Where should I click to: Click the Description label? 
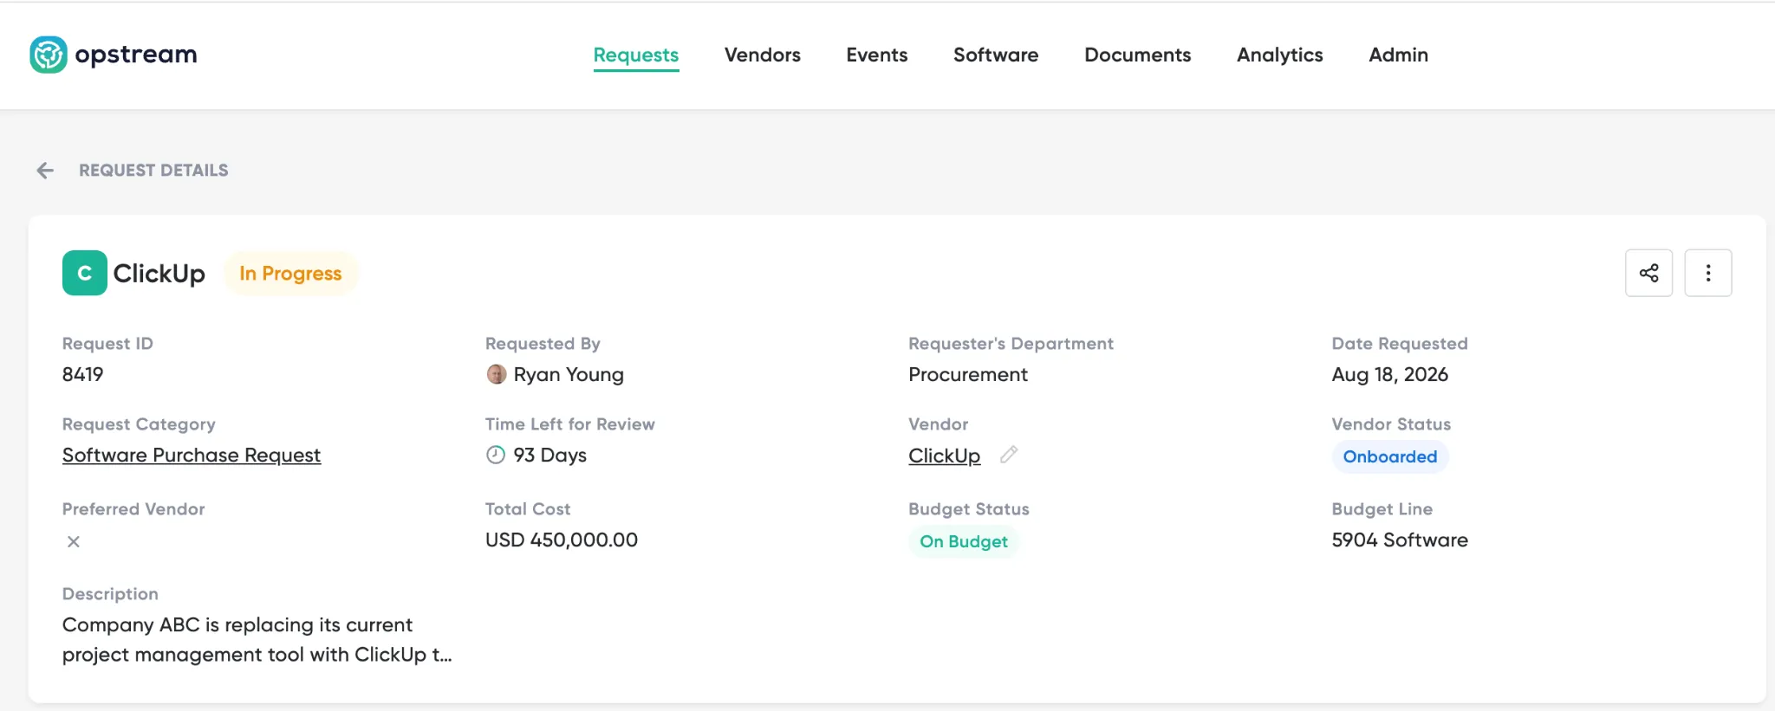pyautogui.click(x=110, y=594)
